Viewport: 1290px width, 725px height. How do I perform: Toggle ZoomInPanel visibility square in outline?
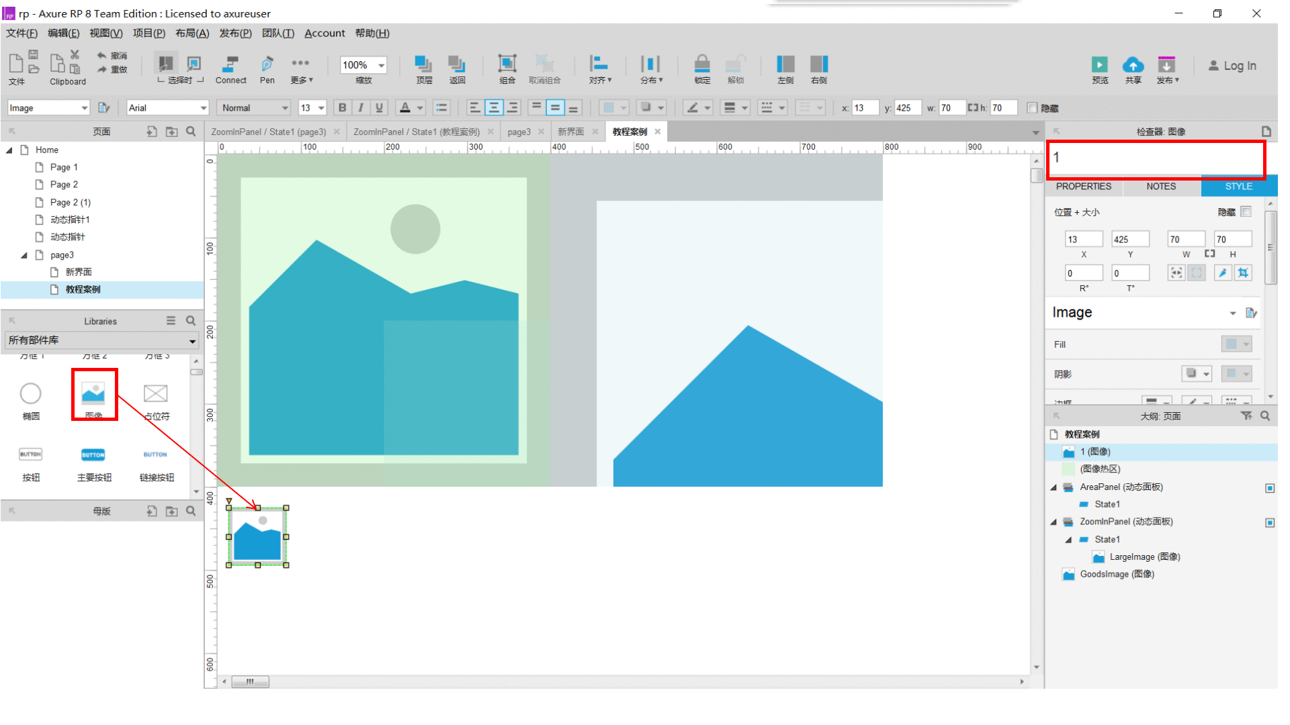point(1270,522)
